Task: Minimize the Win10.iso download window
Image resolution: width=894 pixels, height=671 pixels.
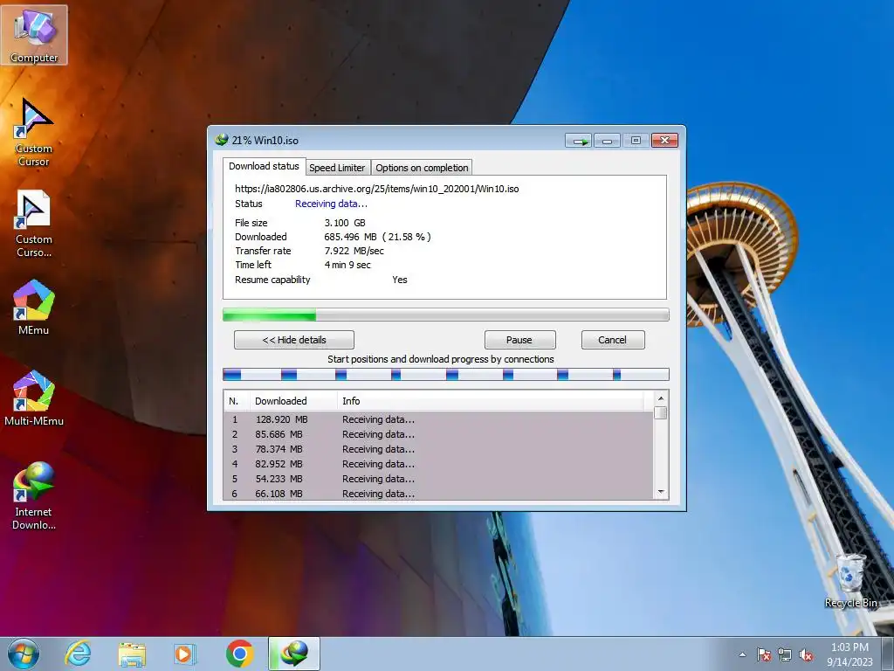Action: coord(608,141)
